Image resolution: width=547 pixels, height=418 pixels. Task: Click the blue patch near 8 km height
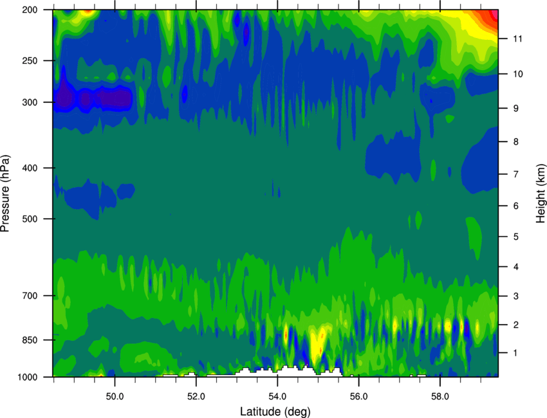tap(393, 157)
